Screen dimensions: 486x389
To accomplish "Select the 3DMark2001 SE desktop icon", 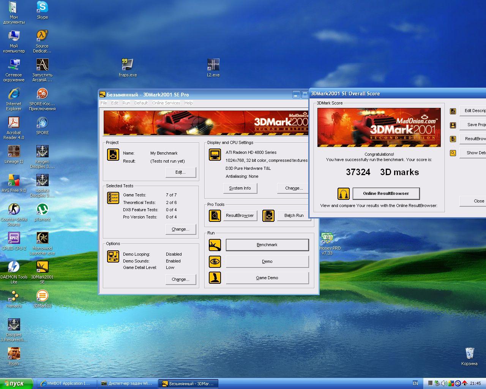I will [x=42, y=273].
